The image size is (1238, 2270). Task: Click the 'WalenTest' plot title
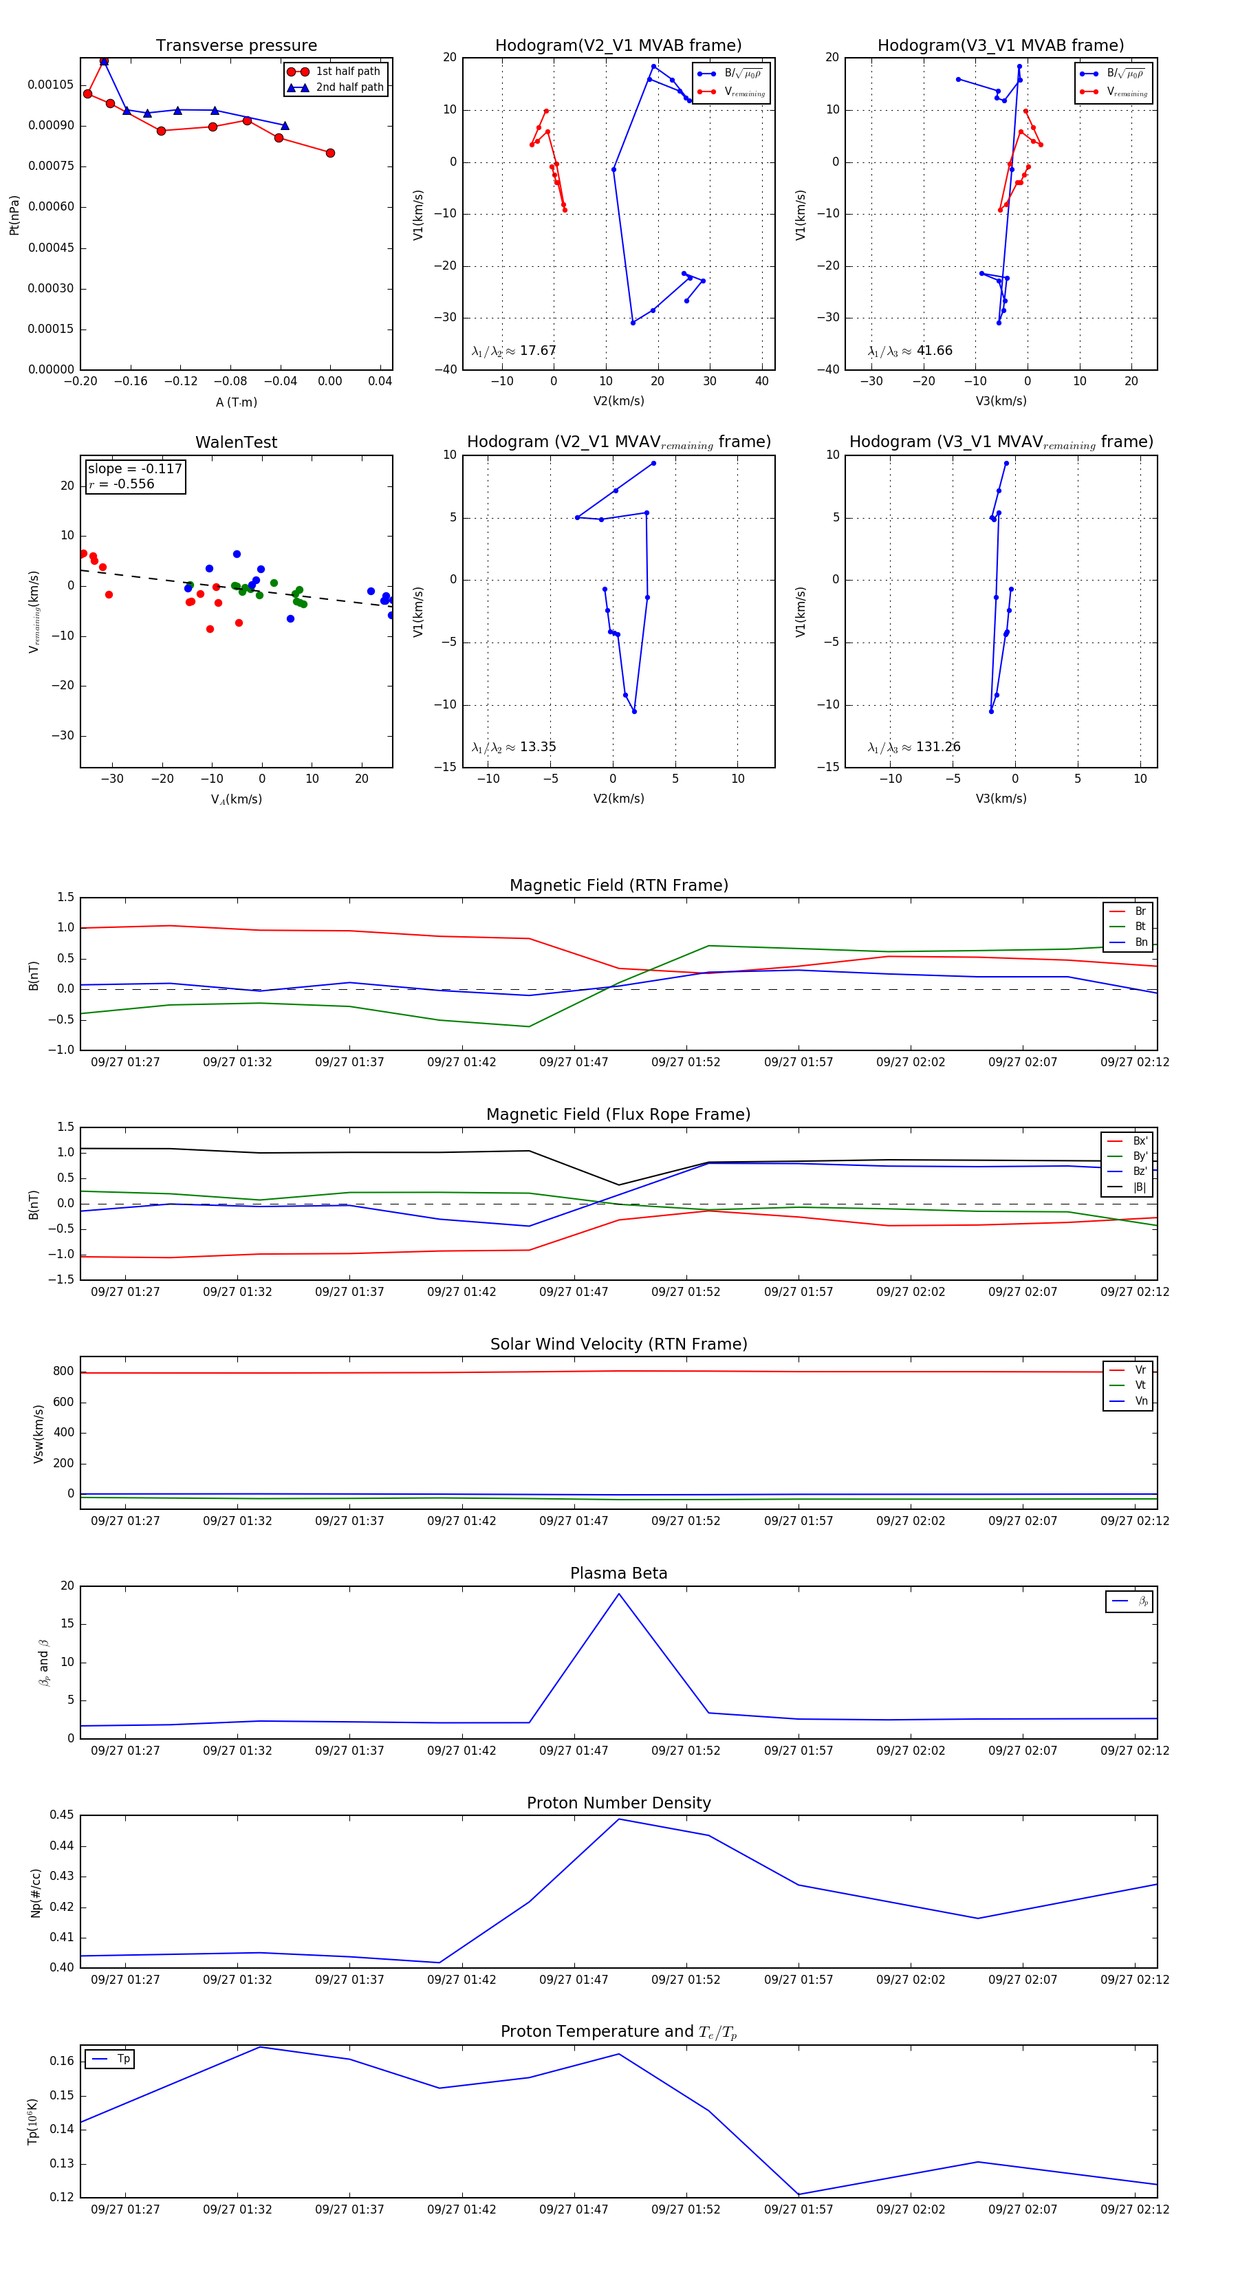(236, 442)
